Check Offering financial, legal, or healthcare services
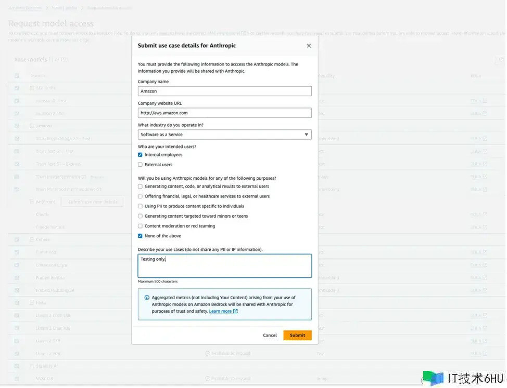This screenshot has height=388, width=507. (140, 196)
